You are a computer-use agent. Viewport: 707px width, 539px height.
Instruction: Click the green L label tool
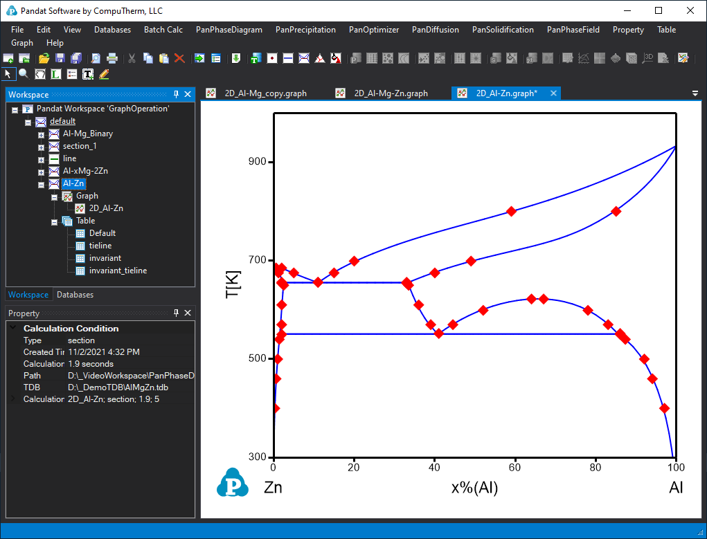click(56, 73)
